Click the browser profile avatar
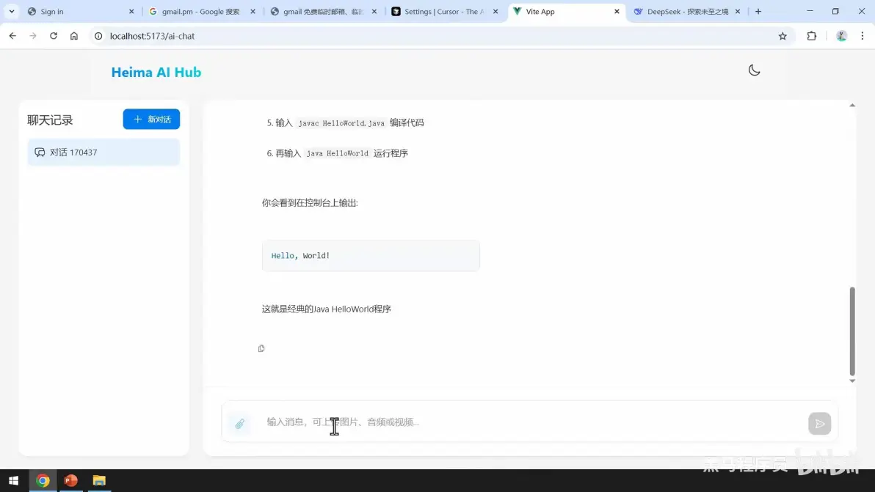The image size is (875, 492). (841, 35)
